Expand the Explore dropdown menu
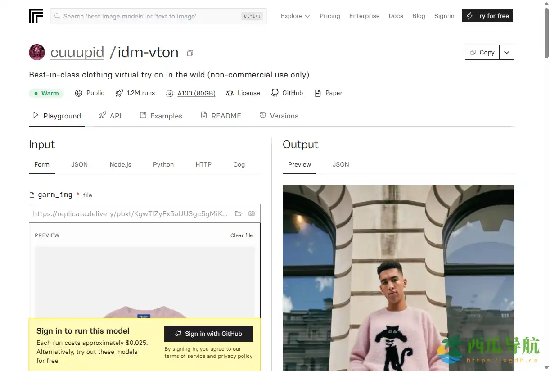 (295, 16)
